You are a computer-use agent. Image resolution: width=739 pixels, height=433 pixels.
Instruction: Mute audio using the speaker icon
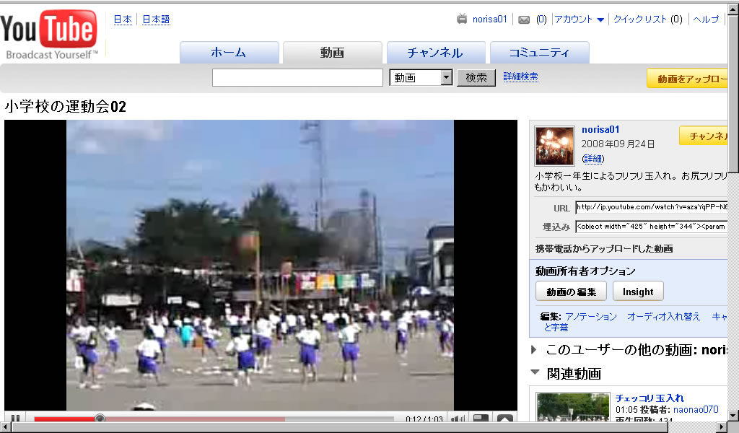click(x=458, y=419)
